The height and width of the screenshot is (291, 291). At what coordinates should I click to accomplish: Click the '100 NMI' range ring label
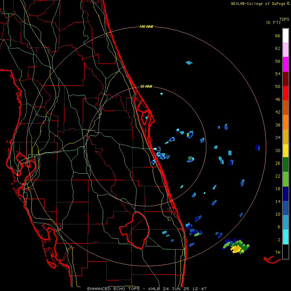click(x=146, y=27)
